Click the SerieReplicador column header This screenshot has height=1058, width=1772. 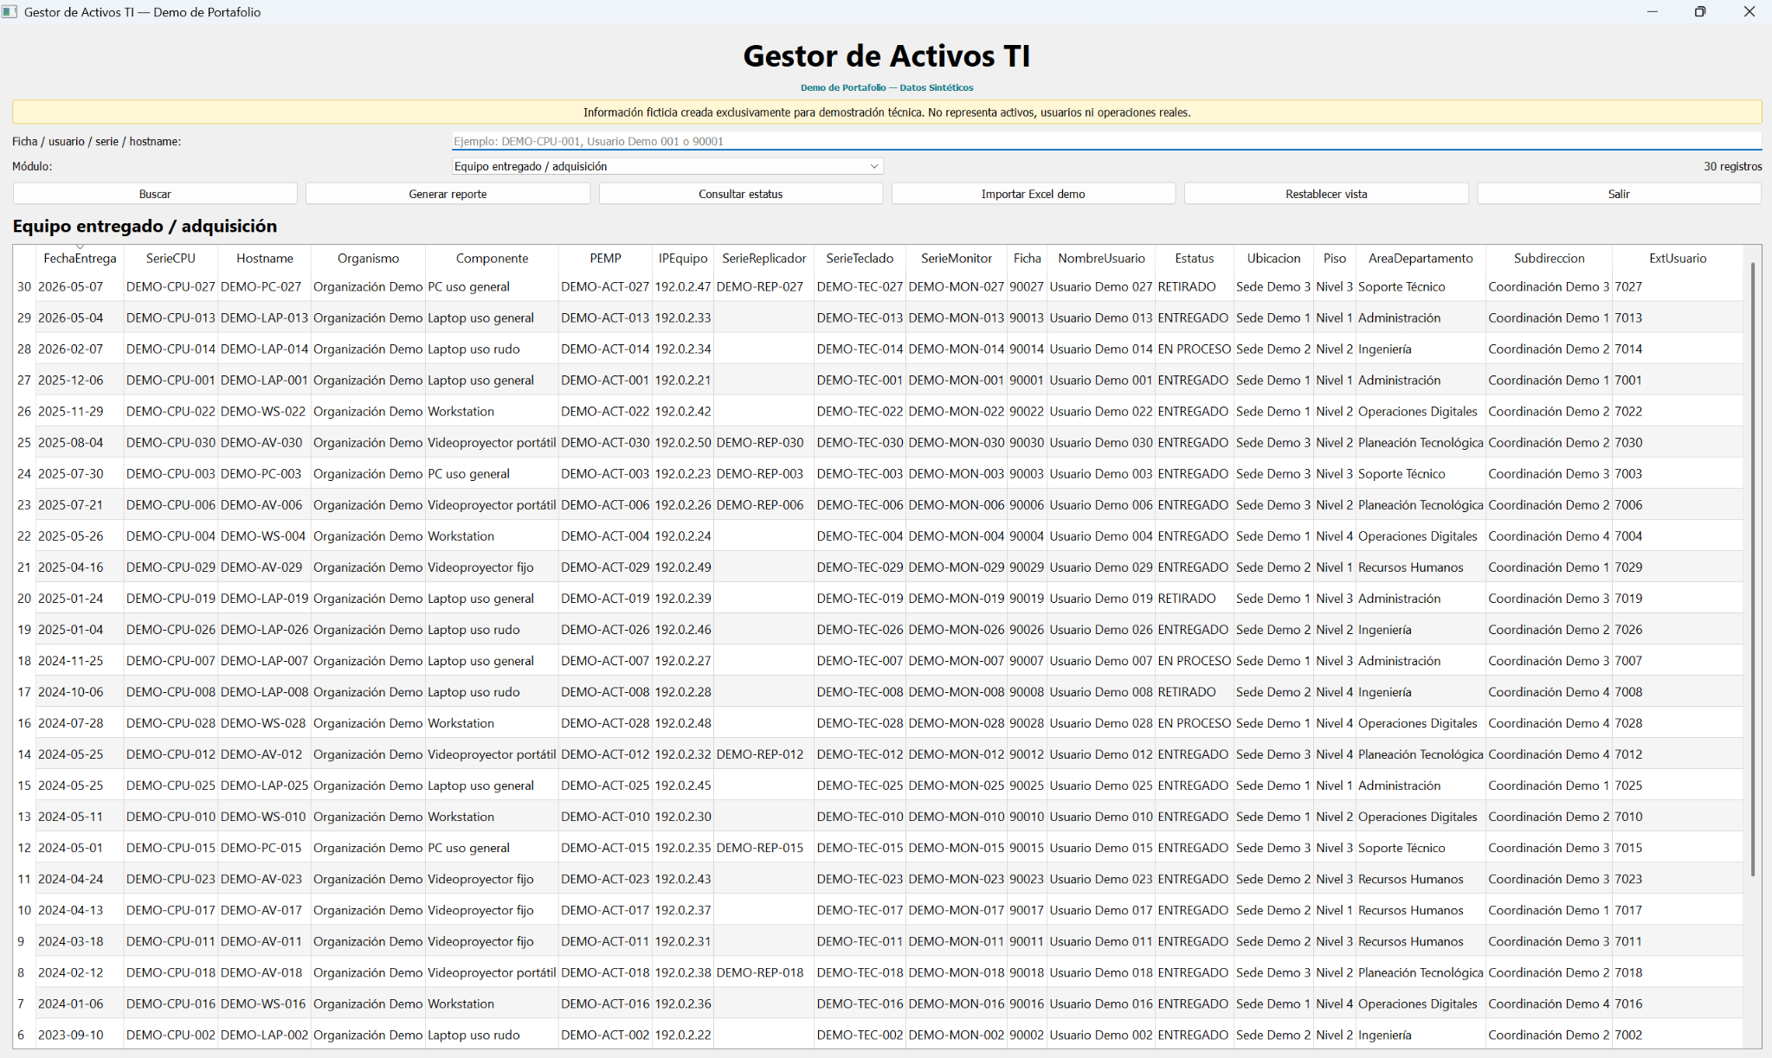pos(764,258)
